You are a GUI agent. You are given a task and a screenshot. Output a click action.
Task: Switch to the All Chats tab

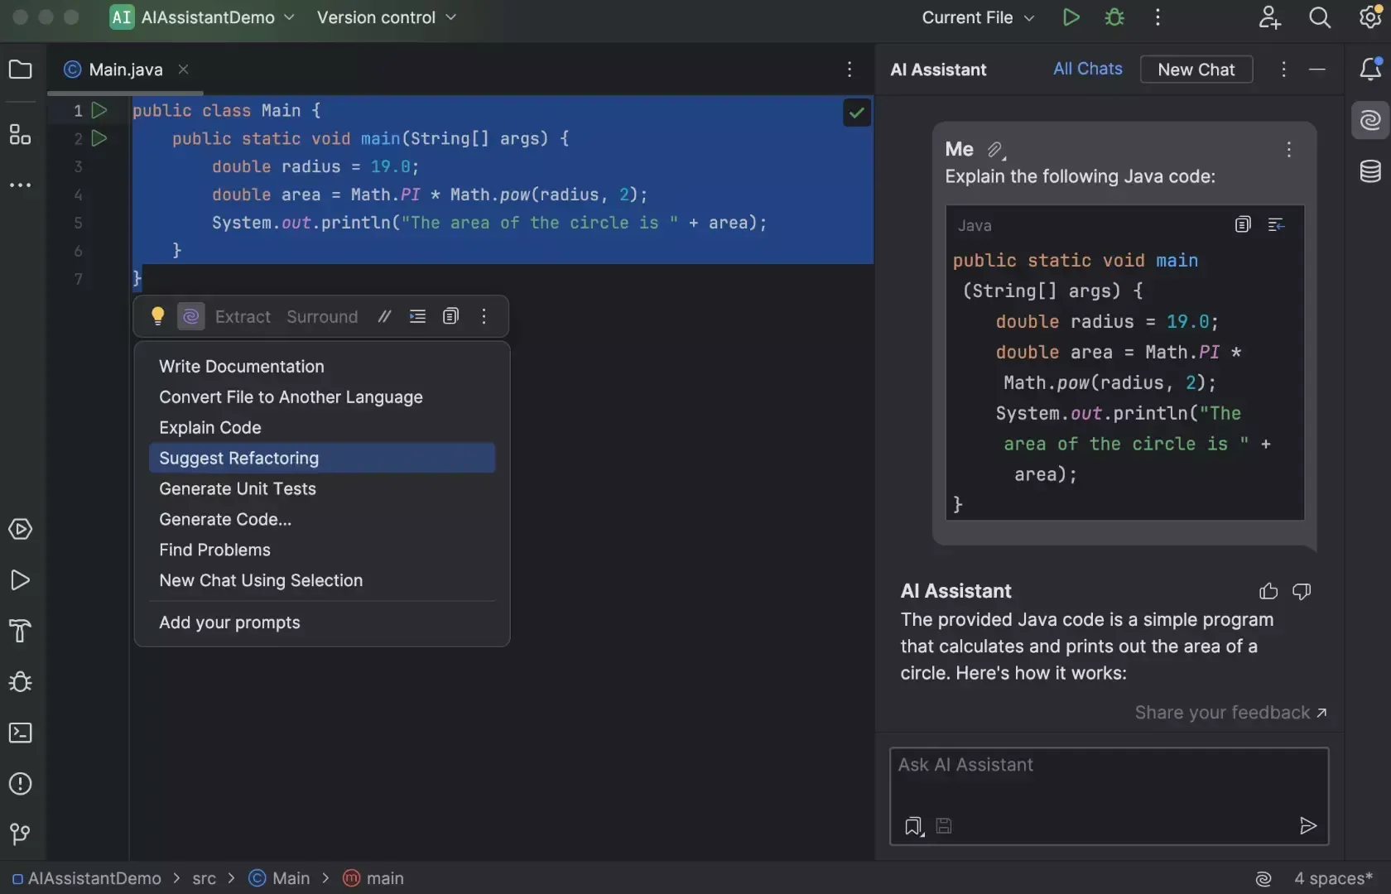click(1087, 70)
